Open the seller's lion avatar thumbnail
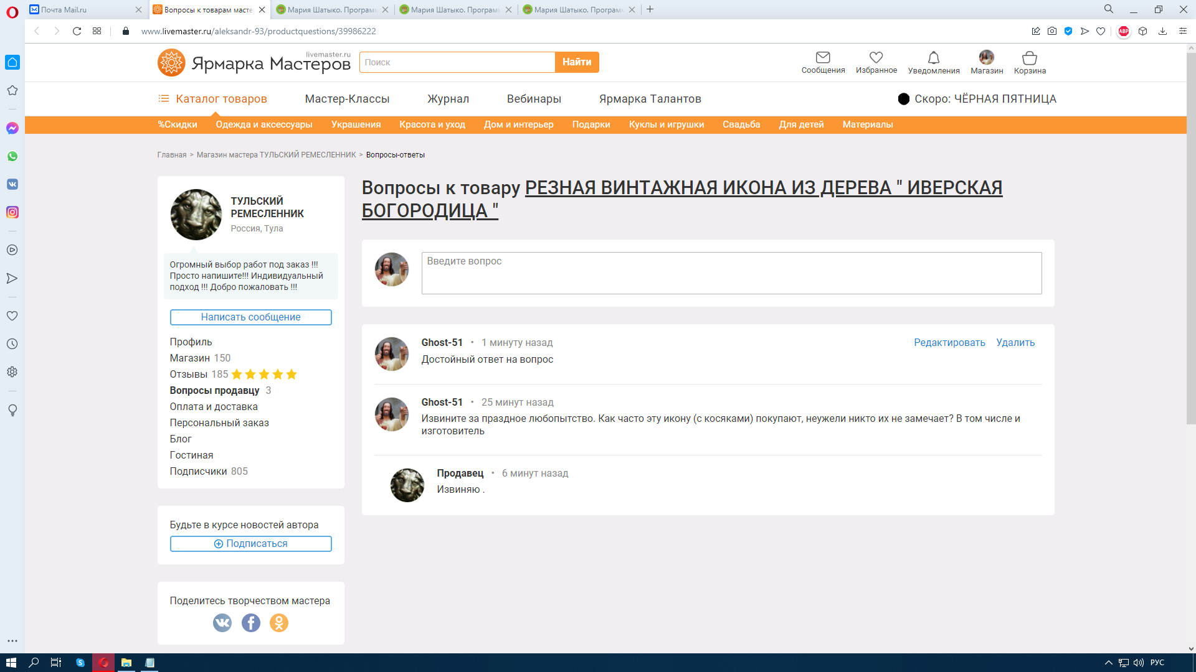Viewport: 1196px width, 672px height. (x=196, y=215)
